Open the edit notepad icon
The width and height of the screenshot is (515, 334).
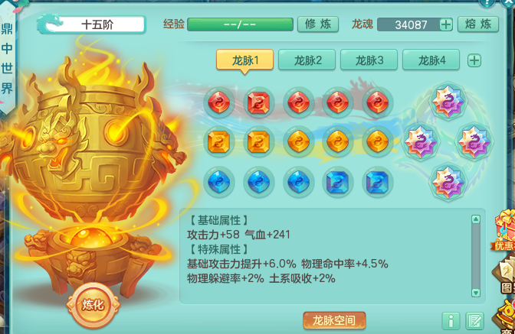click(x=474, y=320)
